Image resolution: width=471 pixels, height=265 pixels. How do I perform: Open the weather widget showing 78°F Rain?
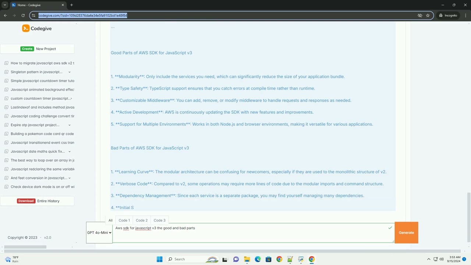(x=12, y=259)
